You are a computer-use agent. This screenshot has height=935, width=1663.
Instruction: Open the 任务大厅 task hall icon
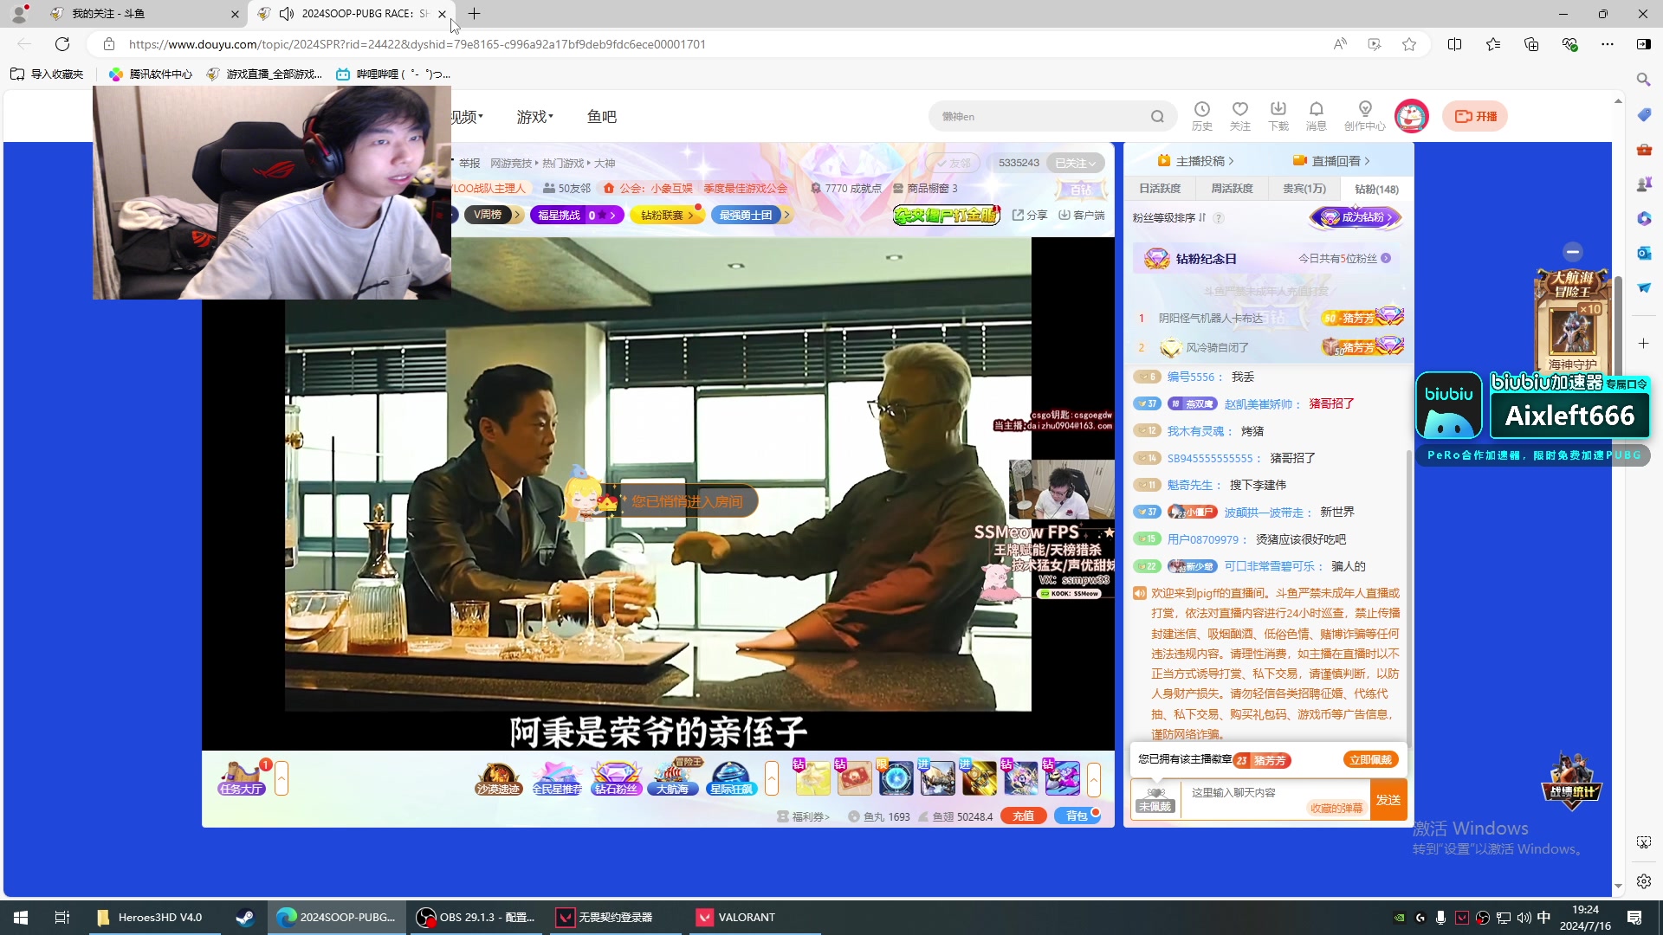(242, 778)
